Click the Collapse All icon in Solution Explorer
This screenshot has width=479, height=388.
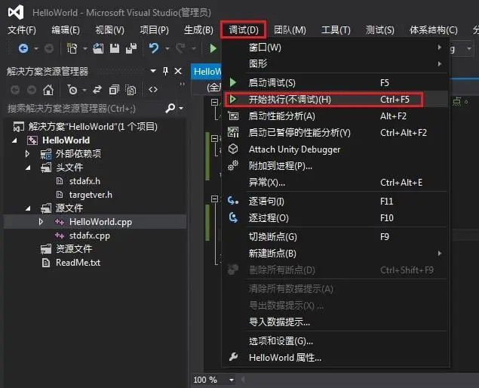click(114, 90)
